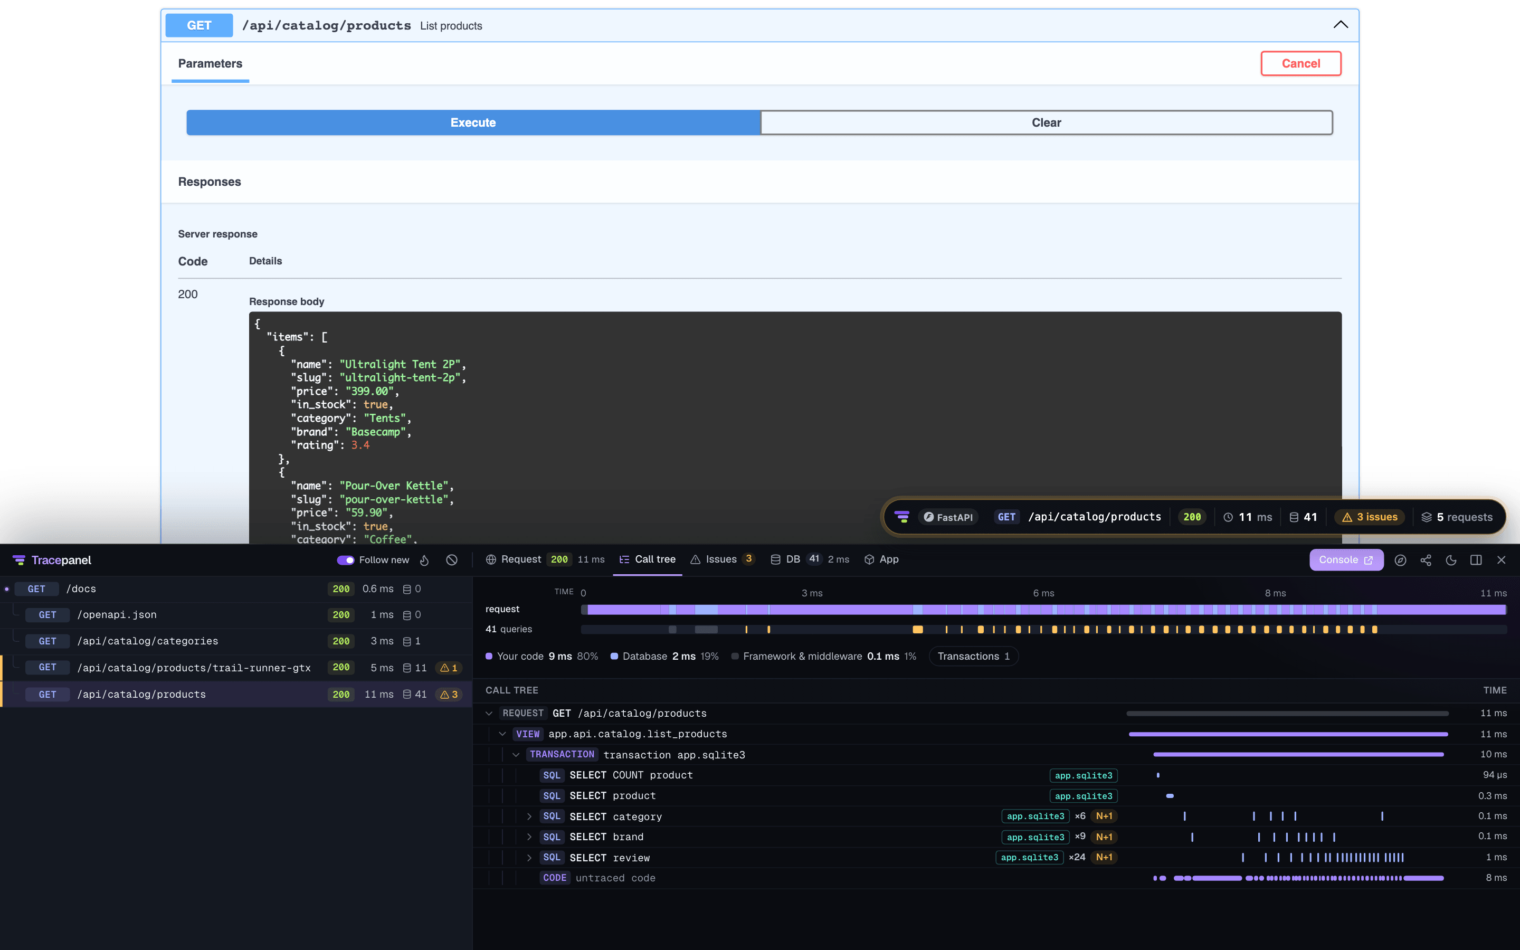Click the Clear button
Image resolution: width=1520 pixels, height=950 pixels.
(x=1047, y=122)
